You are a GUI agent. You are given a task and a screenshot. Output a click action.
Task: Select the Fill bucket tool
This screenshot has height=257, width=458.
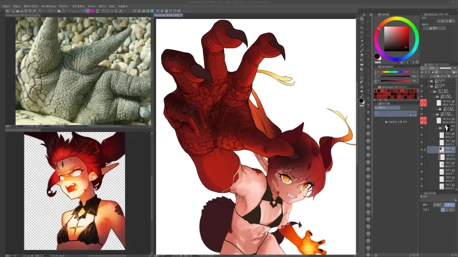[x=362, y=65]
